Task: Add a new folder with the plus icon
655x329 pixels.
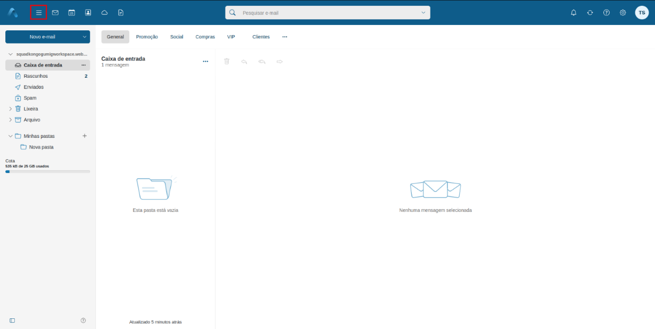Action: pos(84,136)
